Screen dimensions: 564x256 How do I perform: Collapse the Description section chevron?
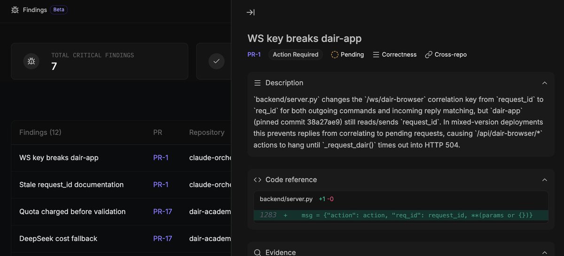tap(545, 83)
